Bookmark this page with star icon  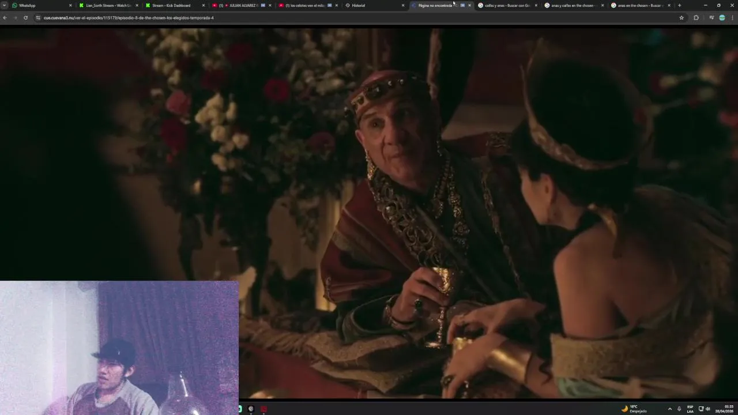pos(681,18)
